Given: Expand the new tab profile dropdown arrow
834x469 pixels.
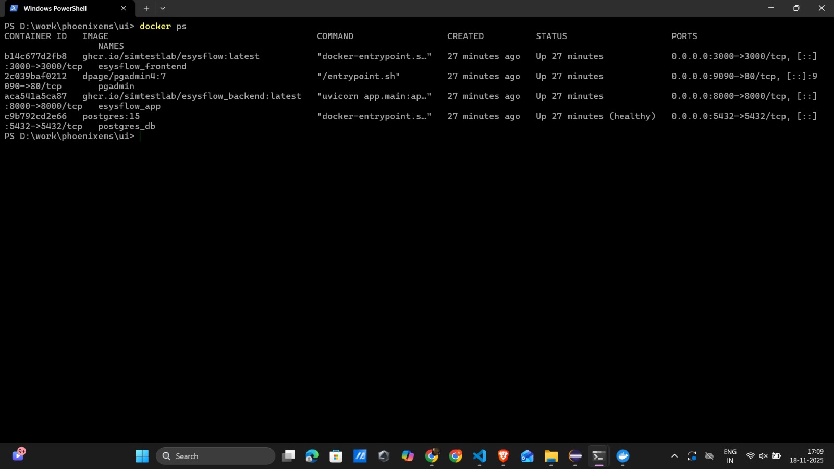Looking at the screenshot, I should tap(163, 8).
